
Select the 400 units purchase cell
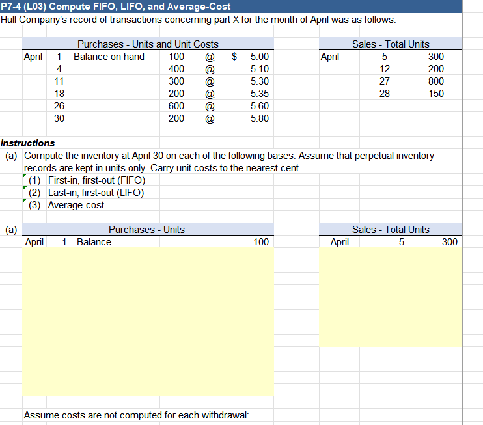click(x=176, y=69)
